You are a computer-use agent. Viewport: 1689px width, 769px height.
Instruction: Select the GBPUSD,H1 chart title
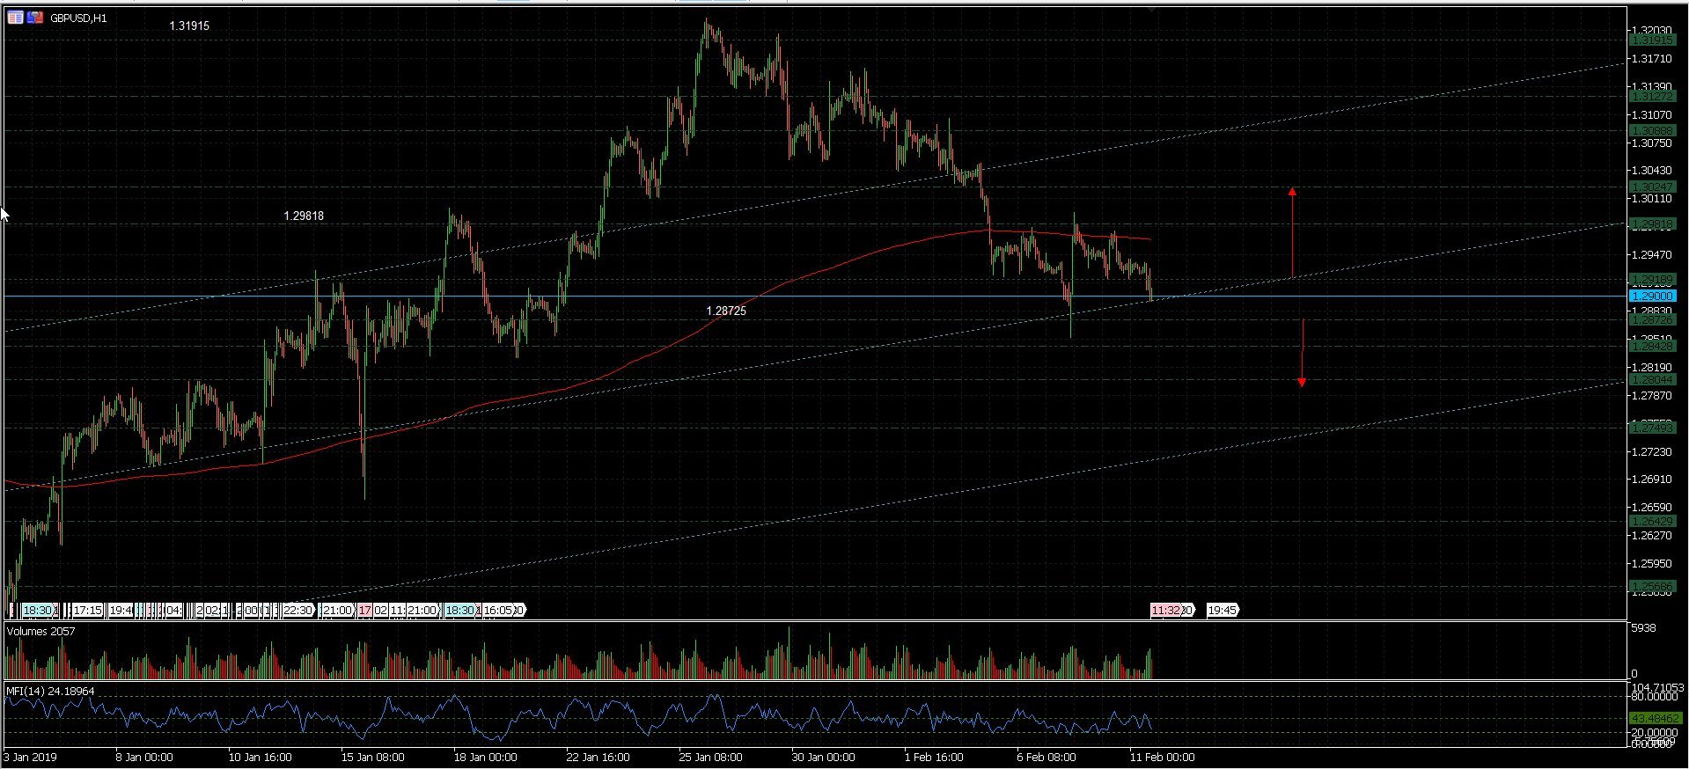click(78, 18)
